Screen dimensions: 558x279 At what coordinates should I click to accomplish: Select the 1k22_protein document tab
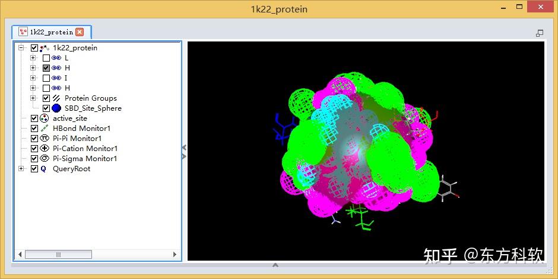[x=52, y=32]
